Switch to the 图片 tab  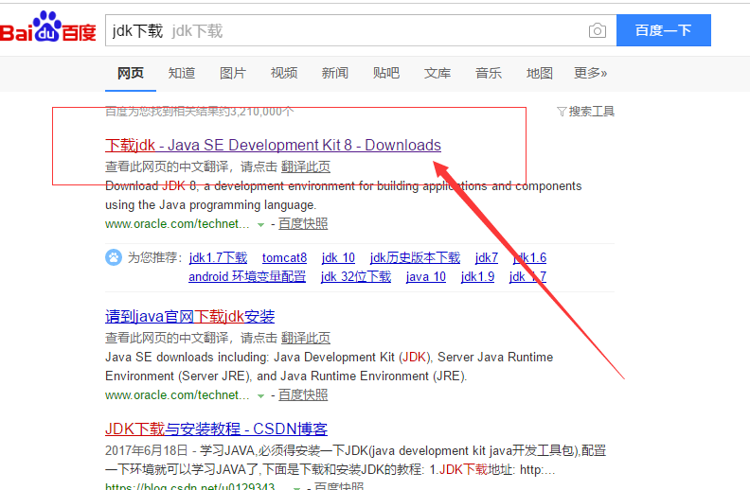pos(233,73)
